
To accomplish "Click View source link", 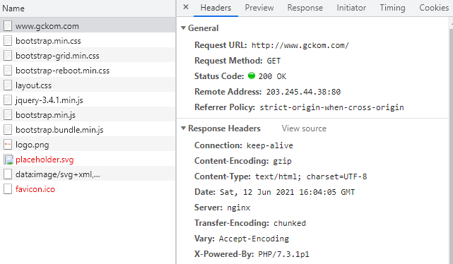I will pyautogui.click(x=304, y=128).
